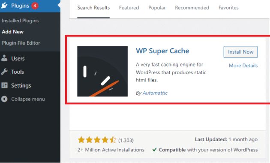Switch to the Featured tab
Viewport: 270px width, 163px height.
(x=129, y=8)
